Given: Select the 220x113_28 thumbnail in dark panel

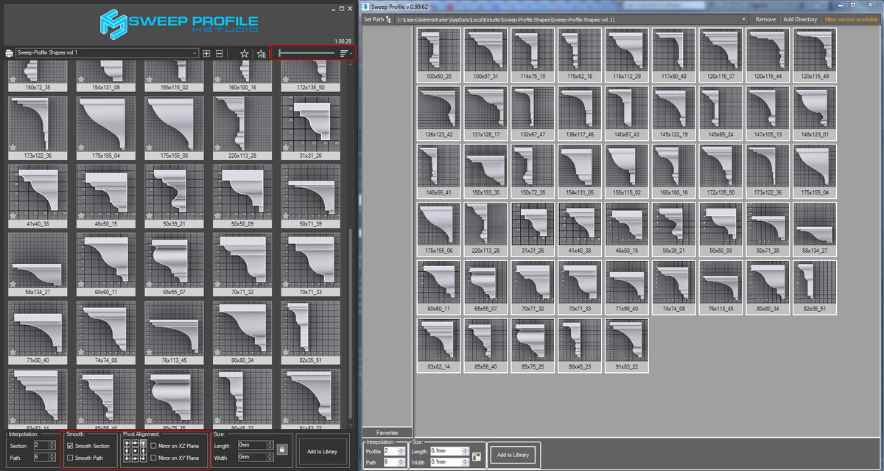Looking at the screenshot, I should tap(243, 128).
